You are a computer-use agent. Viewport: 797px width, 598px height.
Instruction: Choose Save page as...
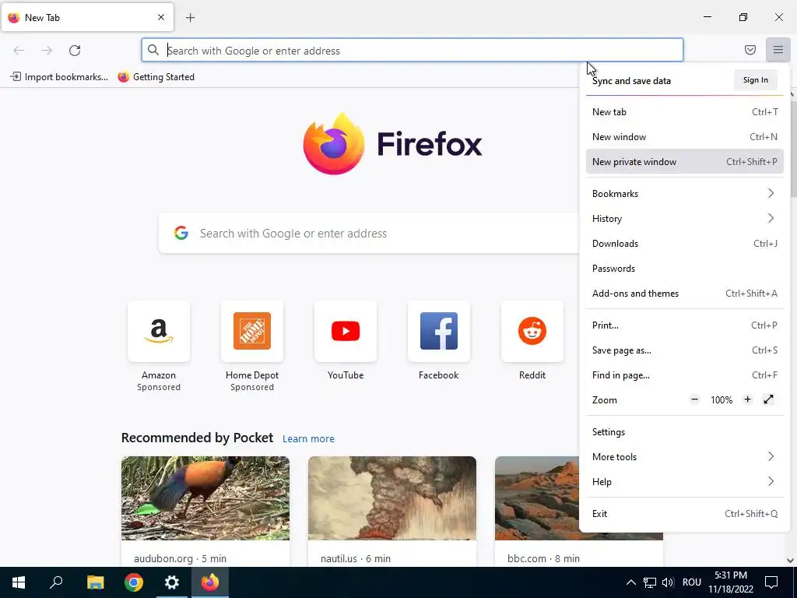(x=685, y=350)
